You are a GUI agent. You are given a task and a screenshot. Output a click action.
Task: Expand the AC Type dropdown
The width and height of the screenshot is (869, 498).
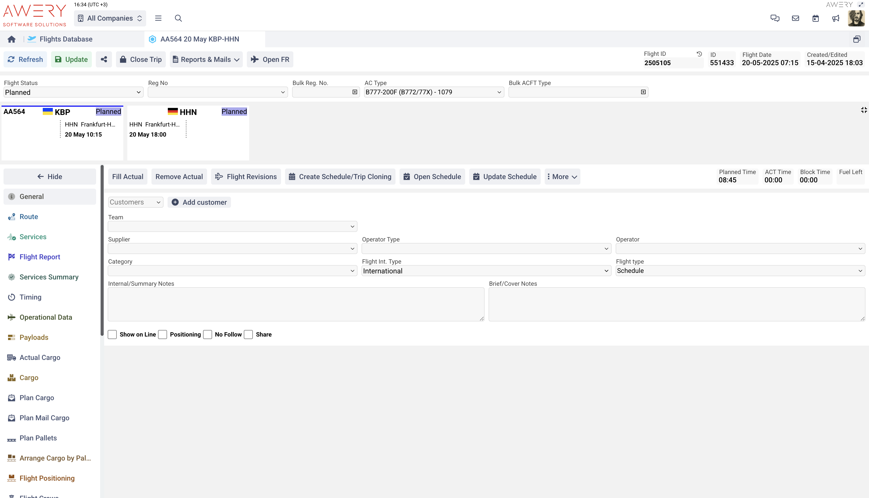coord(433,92)
